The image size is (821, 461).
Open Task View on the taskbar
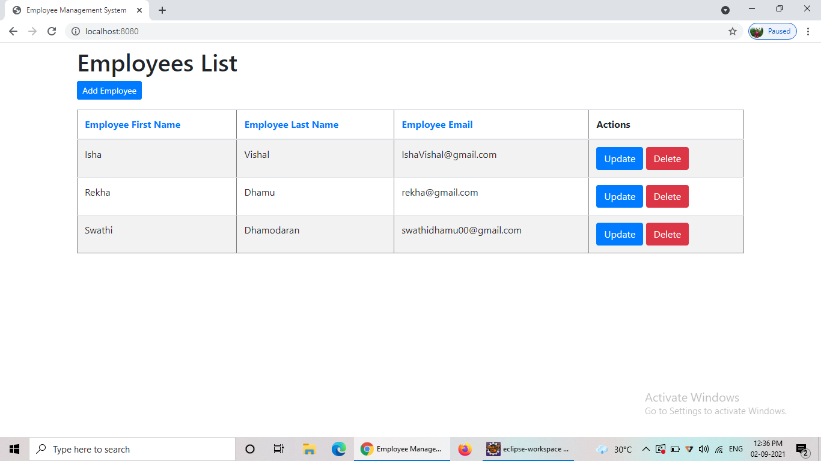click(279, 449)
